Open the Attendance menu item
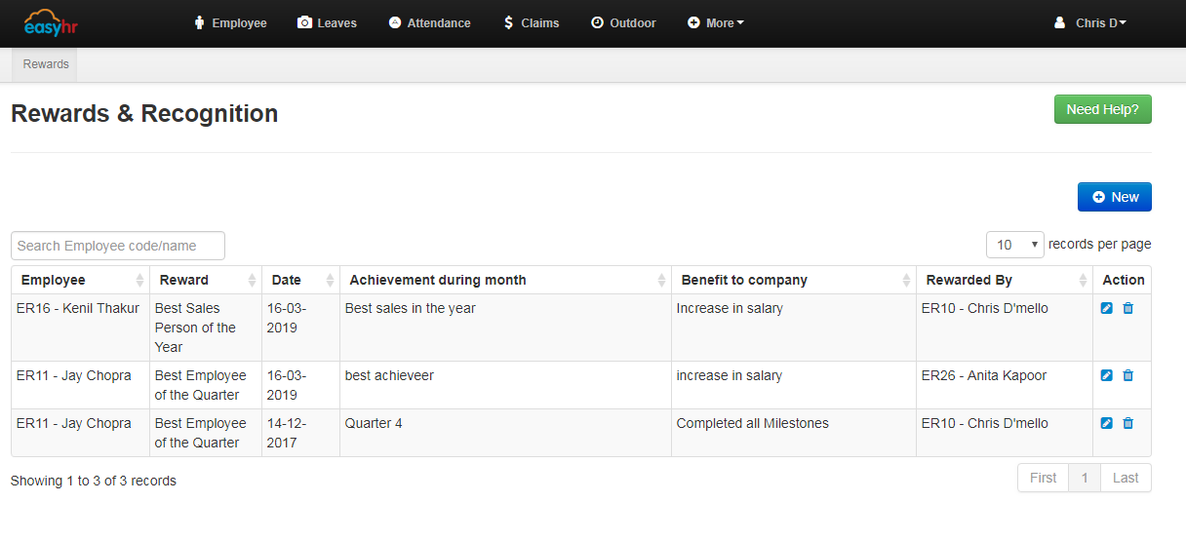Image resolution: width=1186 pixels, height=541 pixels. click(429, 22)
